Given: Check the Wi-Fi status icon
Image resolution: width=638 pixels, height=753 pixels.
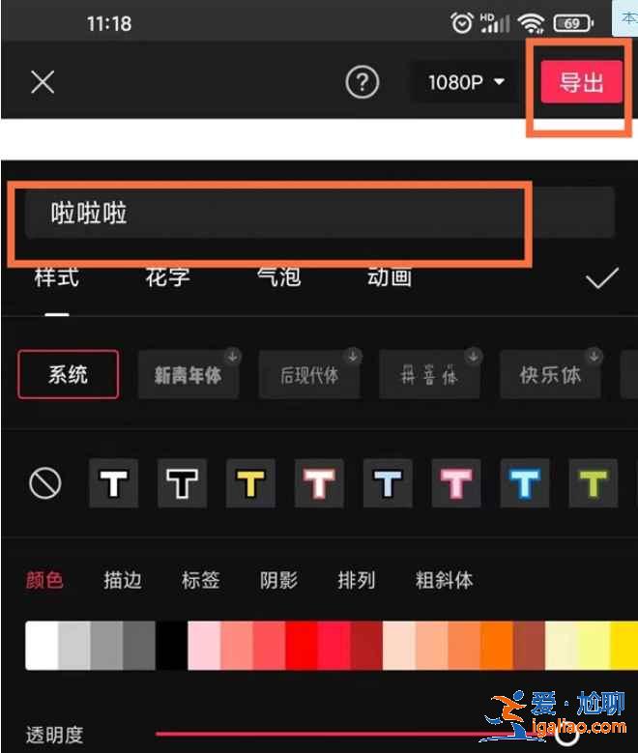Looking at the screenshot, I should [x=531, y=23].
